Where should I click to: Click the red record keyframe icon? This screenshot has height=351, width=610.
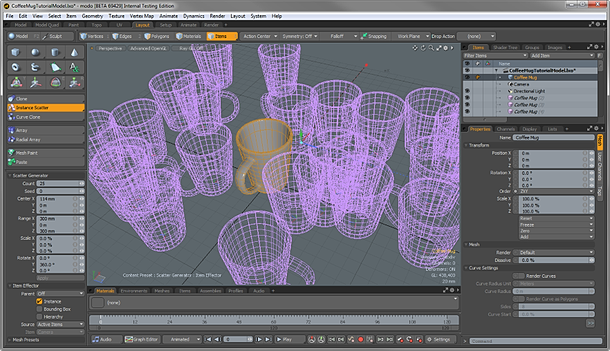tap(360, 339)
